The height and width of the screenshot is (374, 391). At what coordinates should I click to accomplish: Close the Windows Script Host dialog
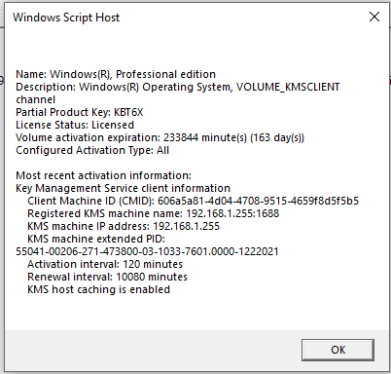coord(374,17)
